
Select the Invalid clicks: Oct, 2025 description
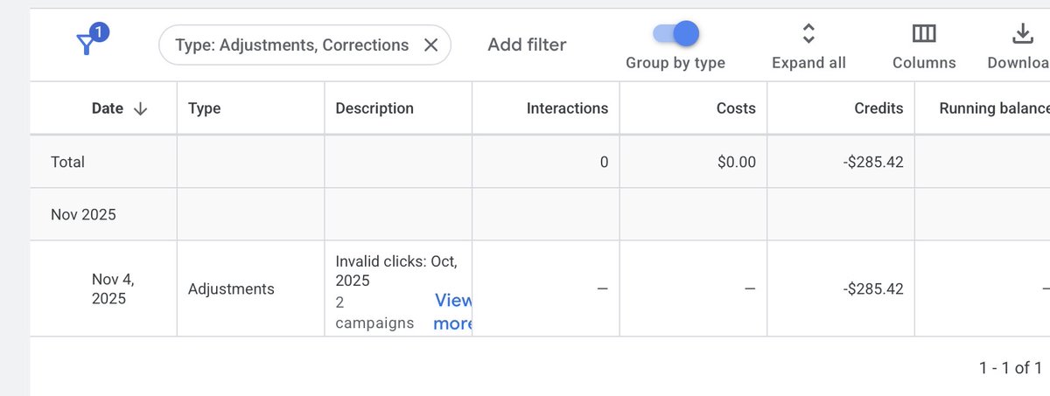click(x=396, y=271)
